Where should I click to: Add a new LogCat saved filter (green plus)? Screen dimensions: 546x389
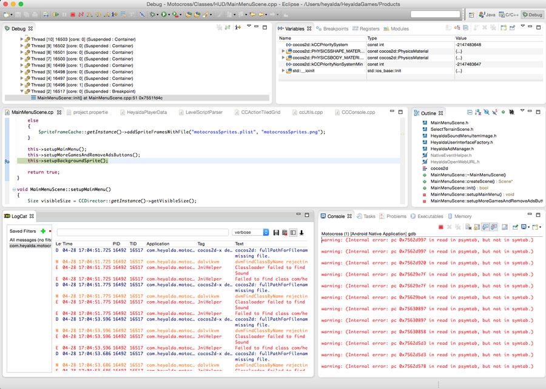43,231
